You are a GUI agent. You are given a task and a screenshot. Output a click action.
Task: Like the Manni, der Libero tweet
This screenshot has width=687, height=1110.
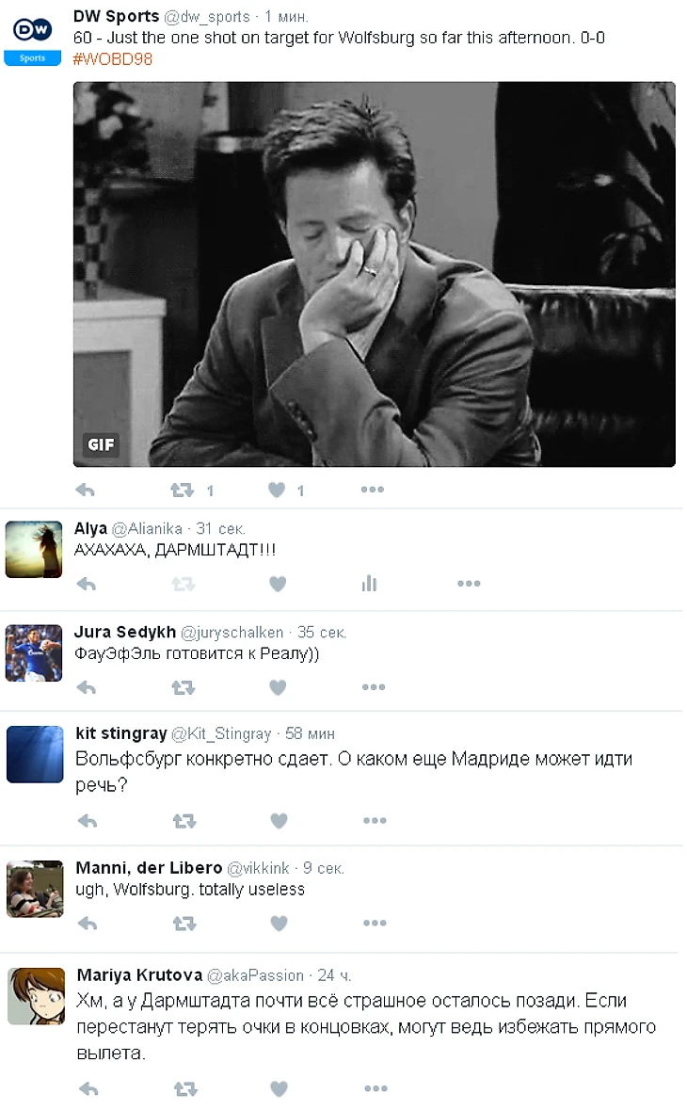pos(280,923)
